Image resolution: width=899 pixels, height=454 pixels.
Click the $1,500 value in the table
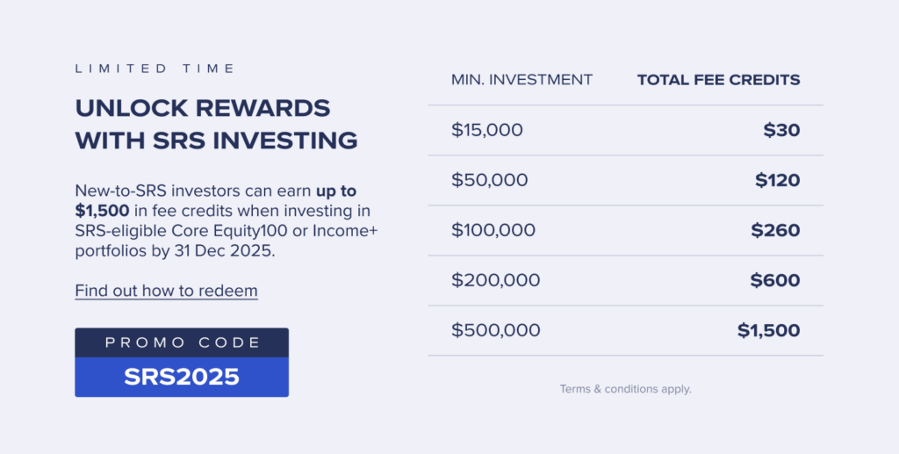(768, 330)
